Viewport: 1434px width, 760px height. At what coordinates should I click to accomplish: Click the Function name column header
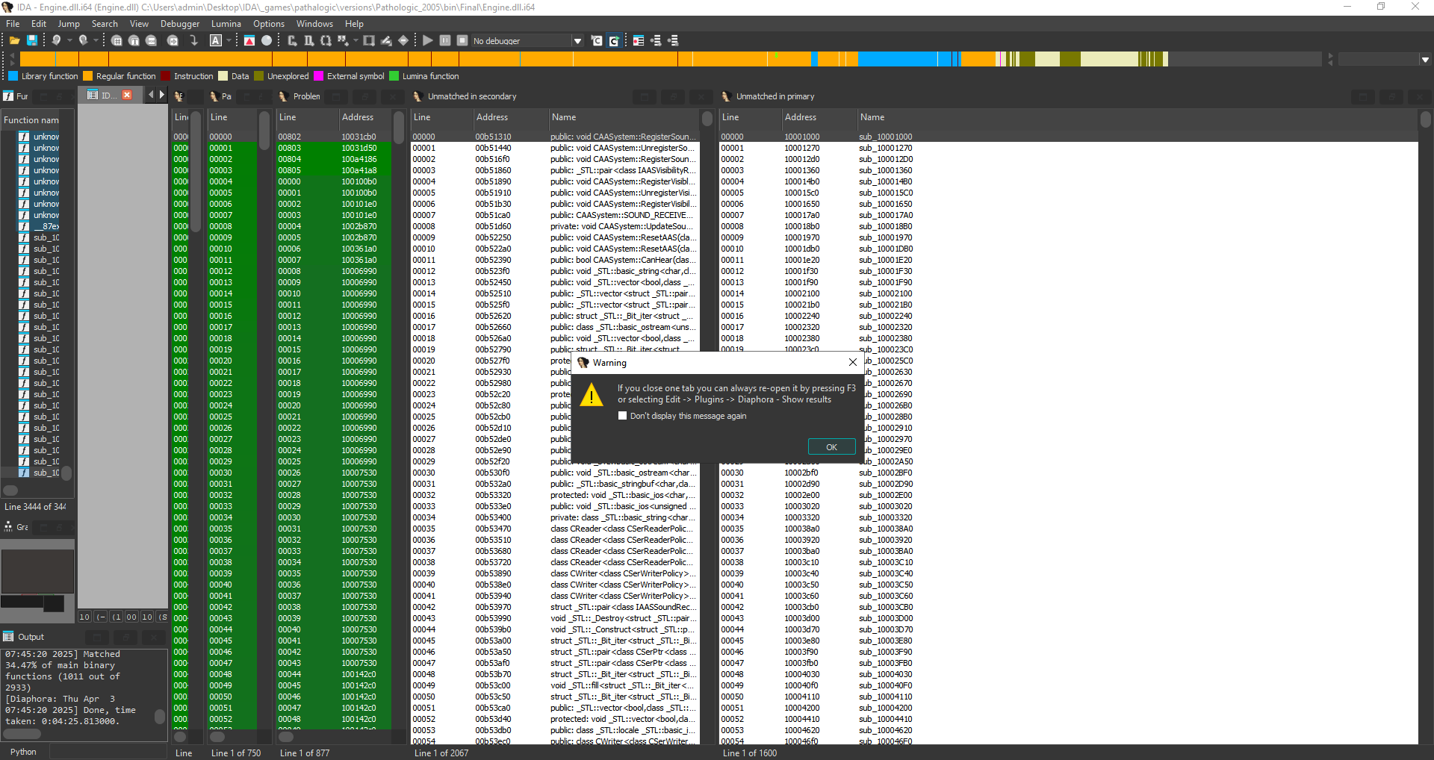click(x=31, y=119)
